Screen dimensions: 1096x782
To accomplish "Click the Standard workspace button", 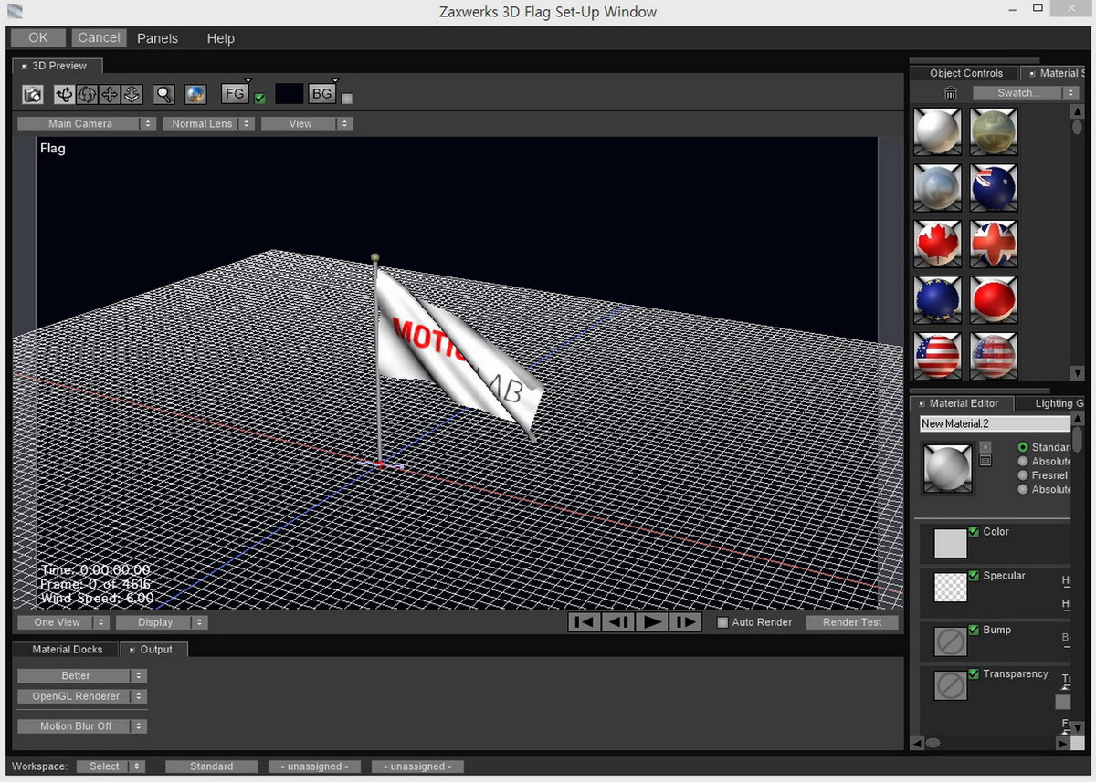I will point(212,766).
